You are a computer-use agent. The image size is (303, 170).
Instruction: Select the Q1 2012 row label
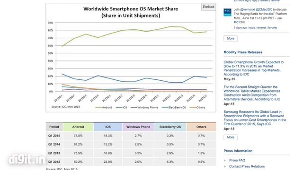[54, 162]
